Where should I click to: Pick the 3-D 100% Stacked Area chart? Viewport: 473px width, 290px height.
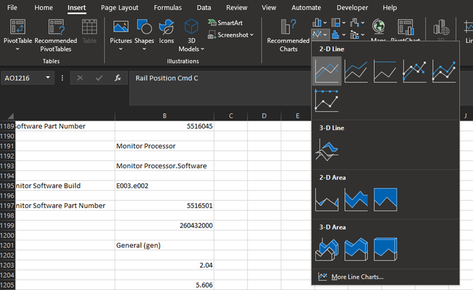coord(385,249)
